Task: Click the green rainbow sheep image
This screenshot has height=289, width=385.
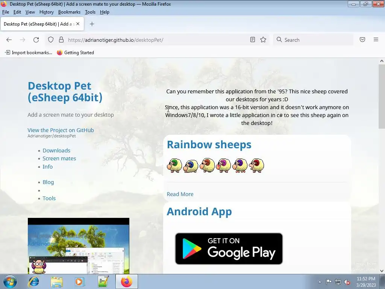Action: click(174, 166)
